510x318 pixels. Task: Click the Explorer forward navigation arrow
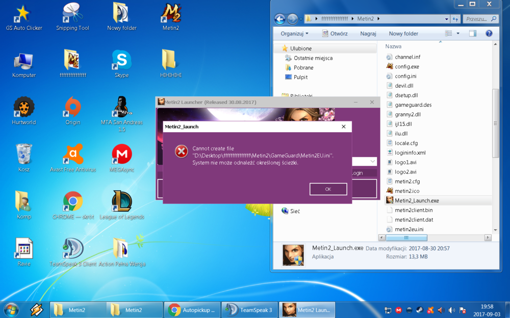point(292,19)
